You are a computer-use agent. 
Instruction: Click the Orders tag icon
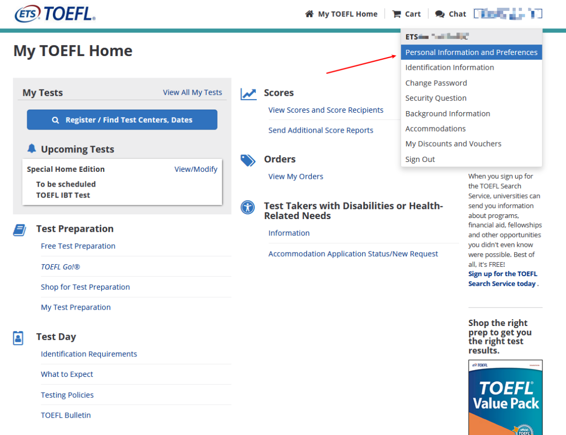click(x=248, y=160)
